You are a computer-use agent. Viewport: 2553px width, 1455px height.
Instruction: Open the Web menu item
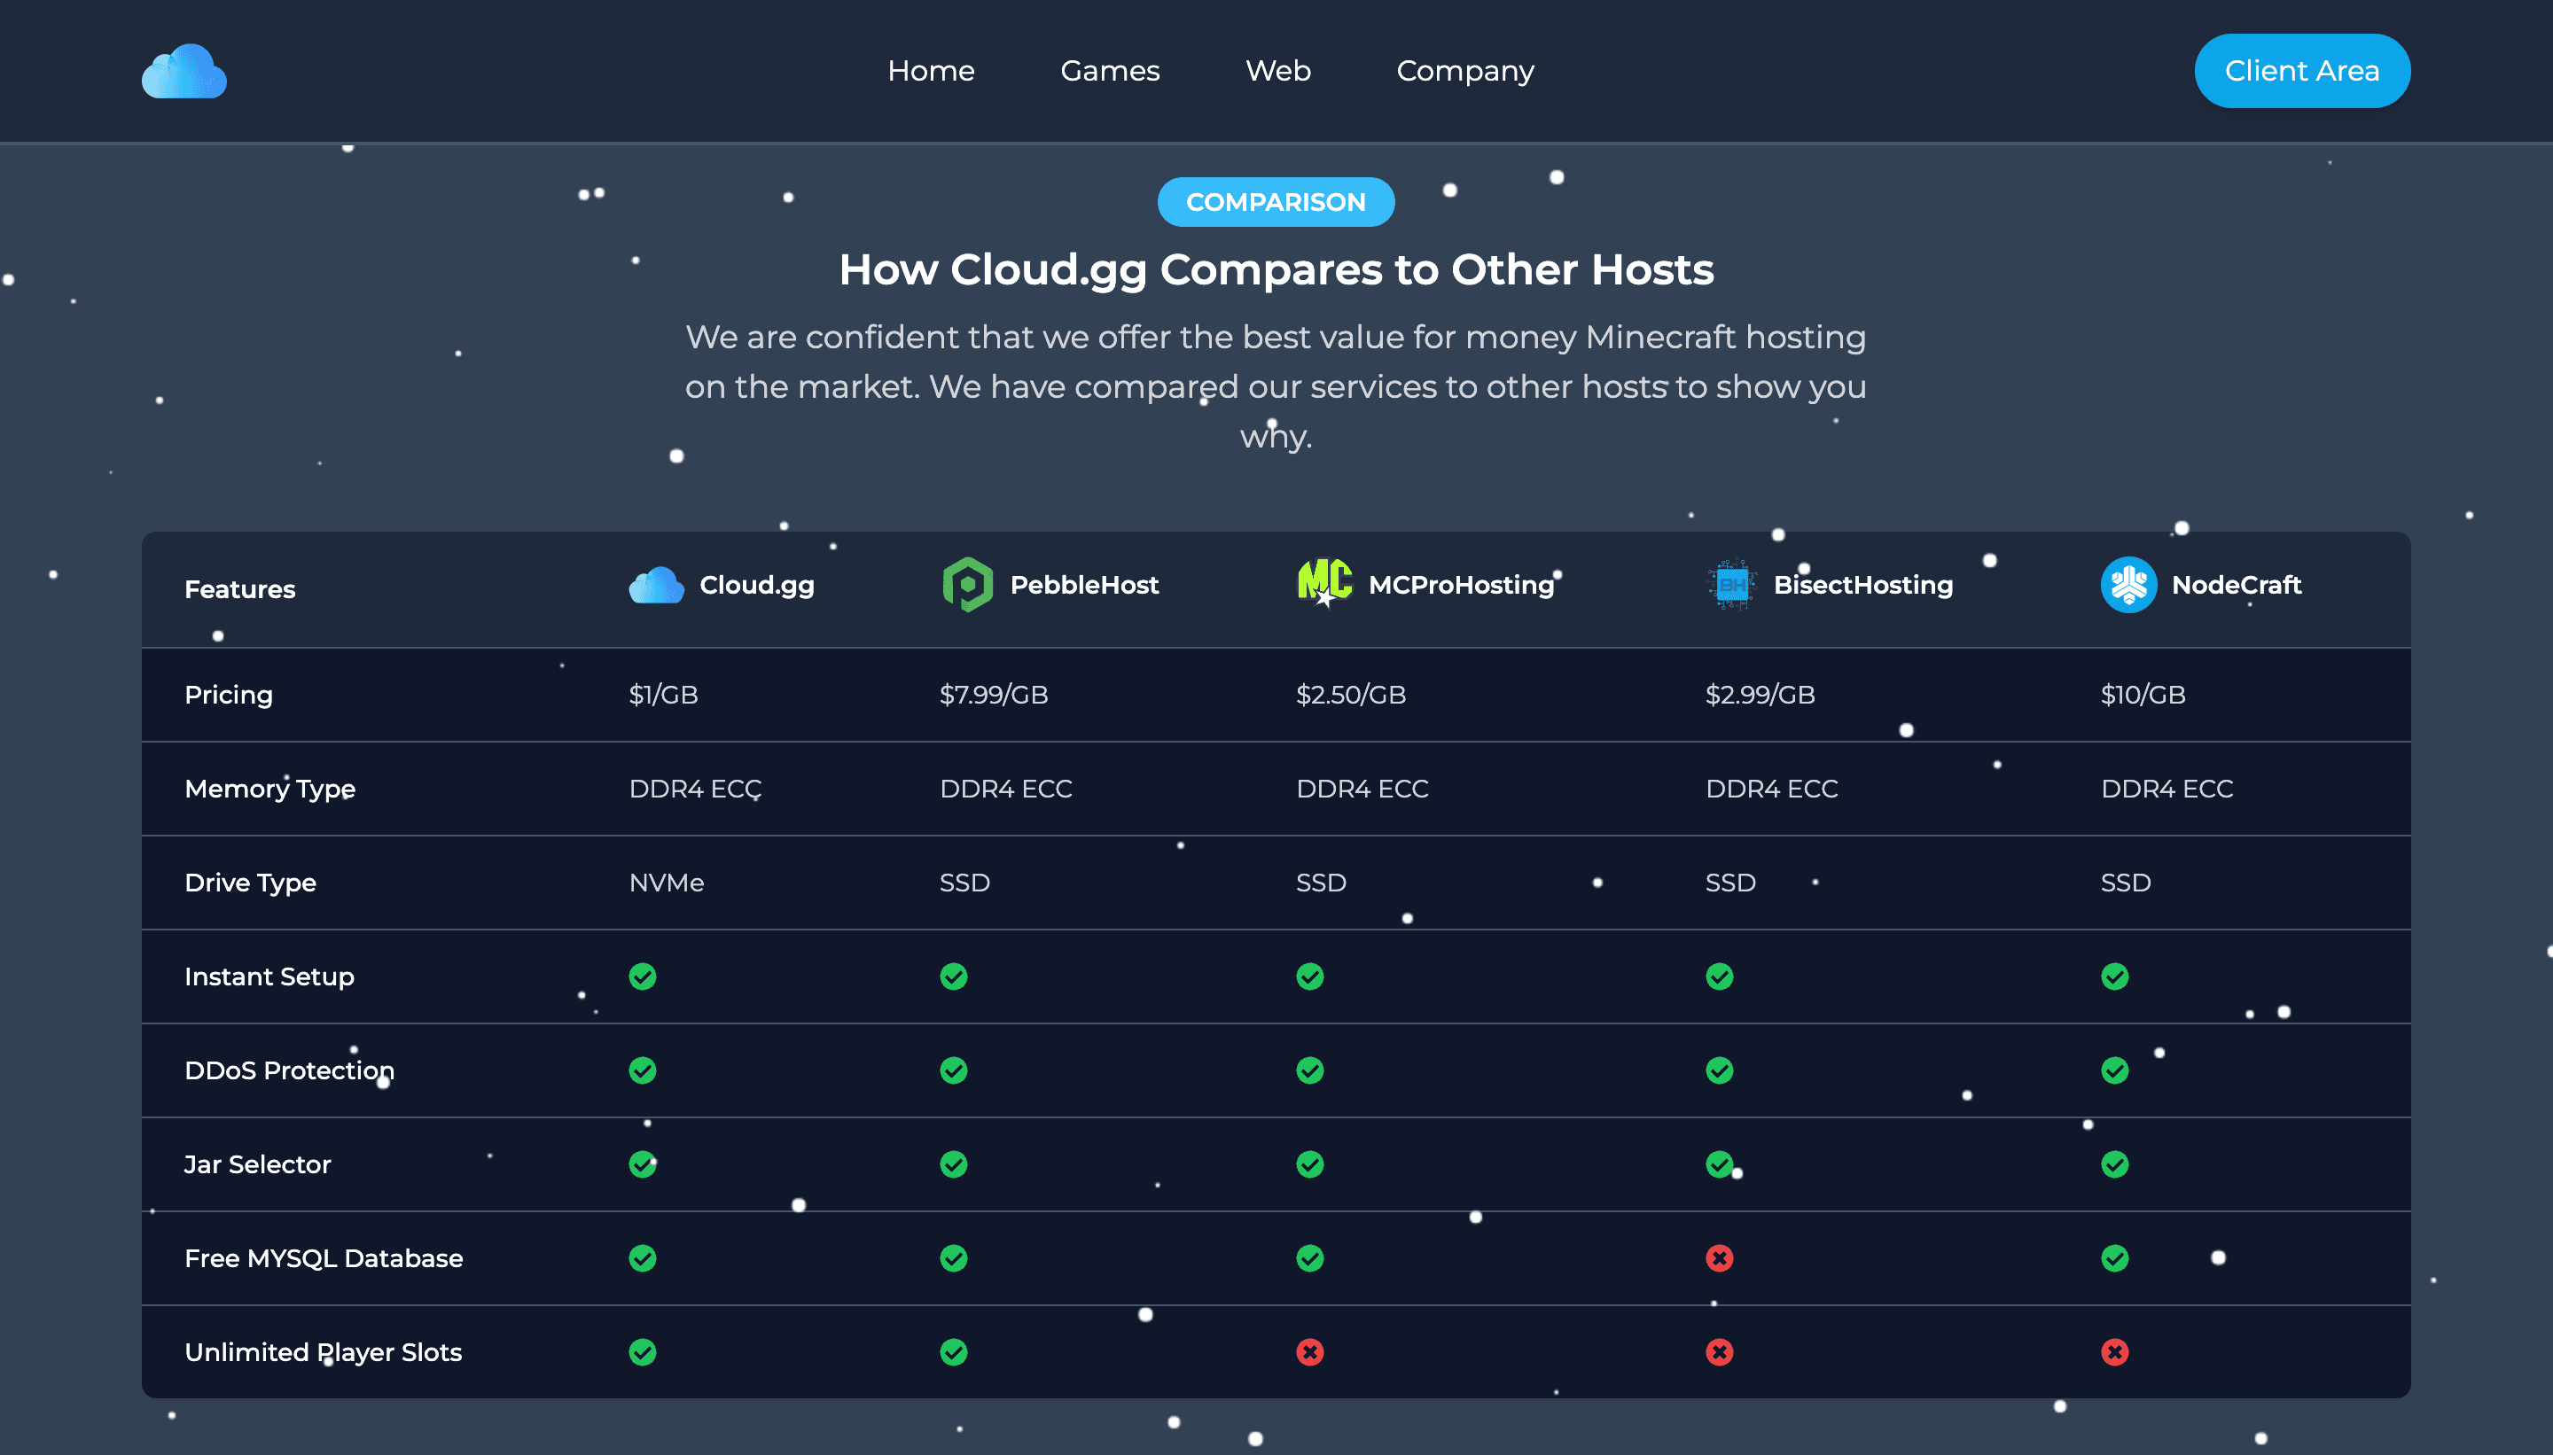[1277, 71]
